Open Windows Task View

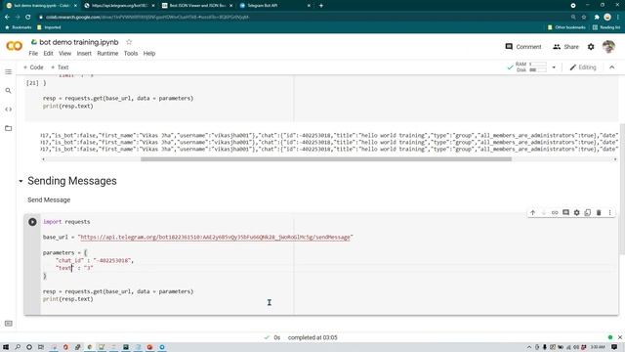(41, 347)
